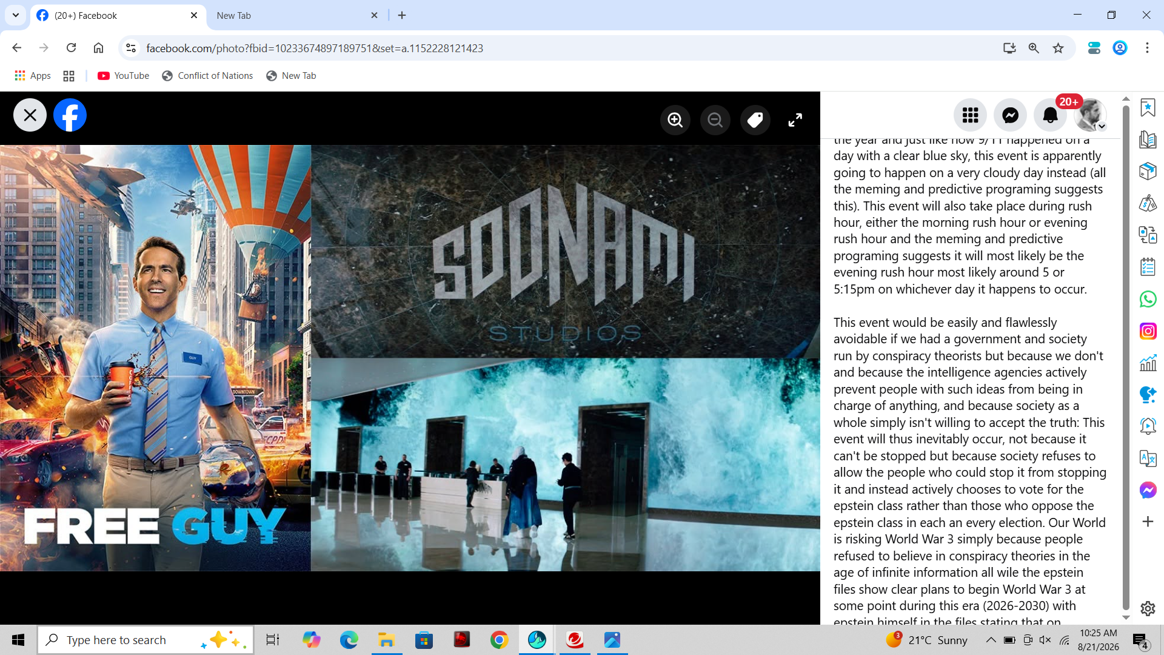1164x655 pixels.
Task: Close the Facebook photo viewer
Action: click(30, 115)
